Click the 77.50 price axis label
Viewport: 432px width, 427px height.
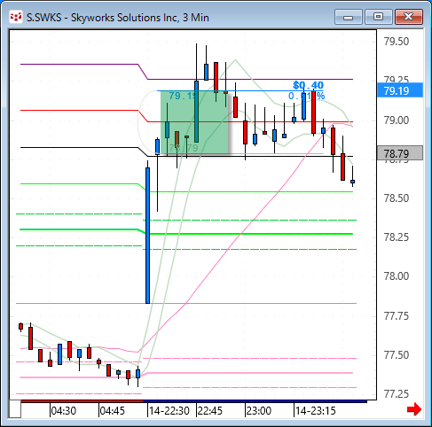point(397,355)
